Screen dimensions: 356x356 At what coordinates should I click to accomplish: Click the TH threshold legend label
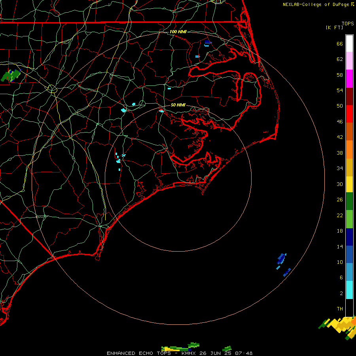pos(340,309)
